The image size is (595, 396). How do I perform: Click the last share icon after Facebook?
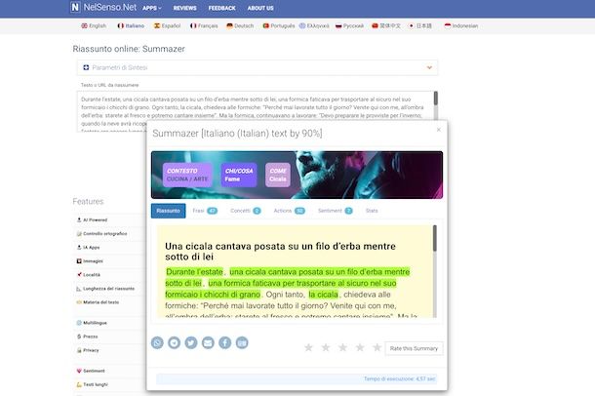(x=242, y=342)
